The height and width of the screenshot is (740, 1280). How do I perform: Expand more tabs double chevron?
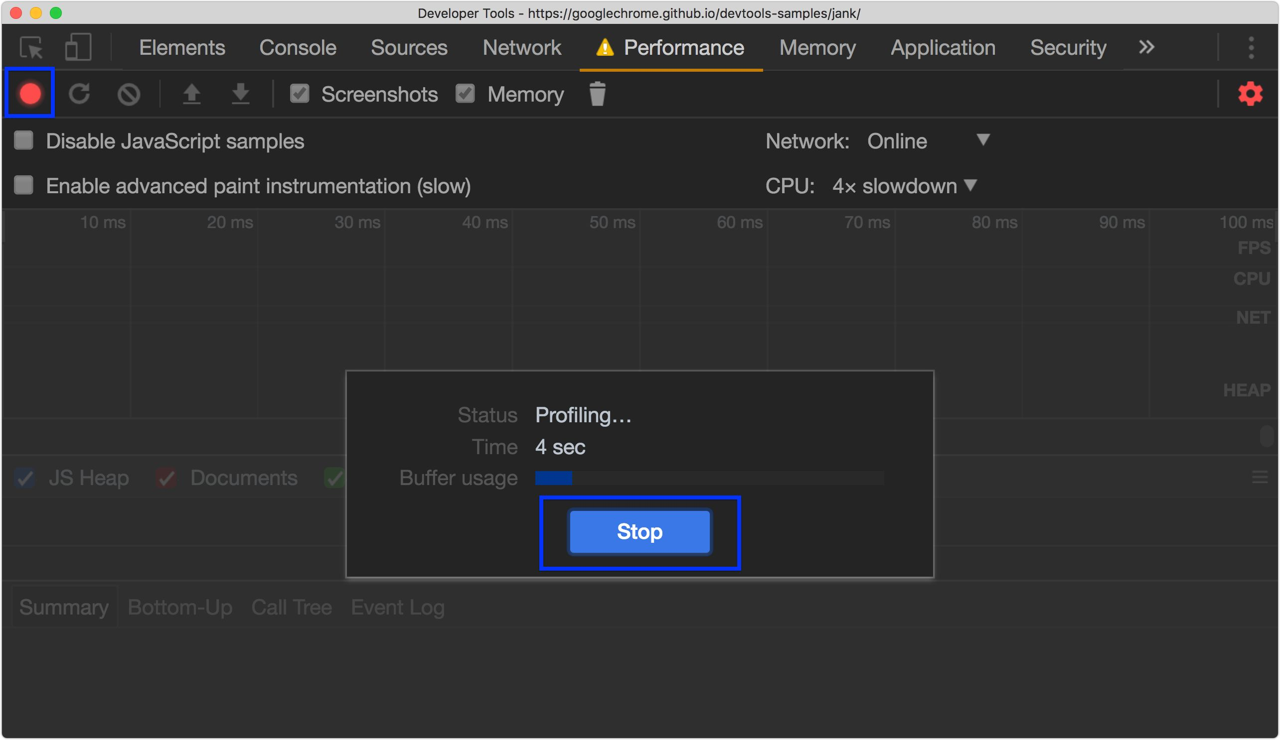(x=1146, y=48)
